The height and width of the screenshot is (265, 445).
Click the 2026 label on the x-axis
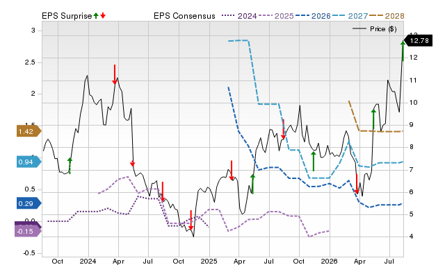coord(330,261)
